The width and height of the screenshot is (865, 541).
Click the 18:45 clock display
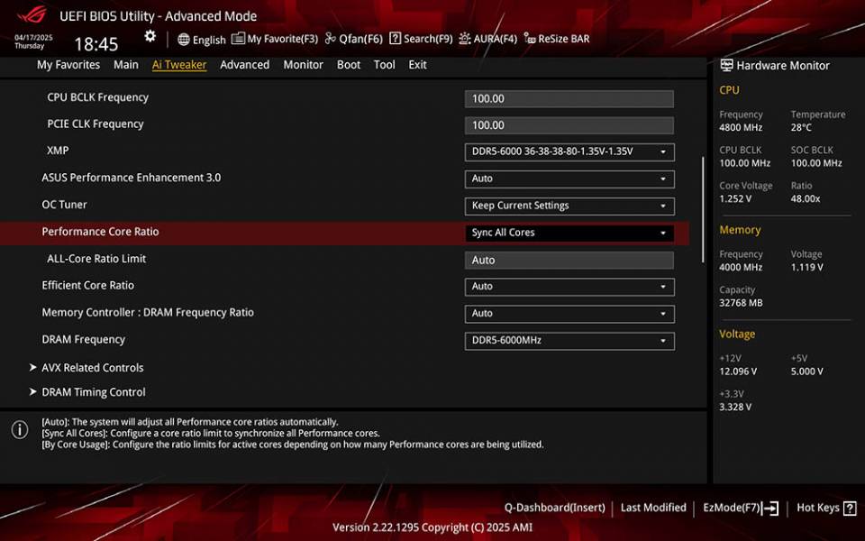pos(96,44)
